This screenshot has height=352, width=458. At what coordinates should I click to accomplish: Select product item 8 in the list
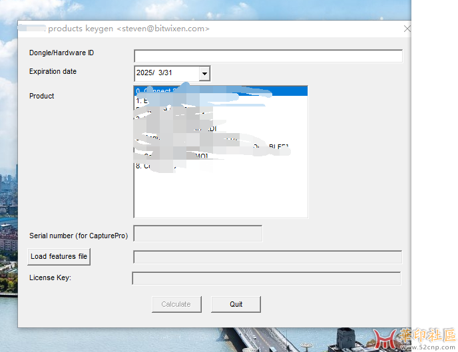(x=221, y=166)
